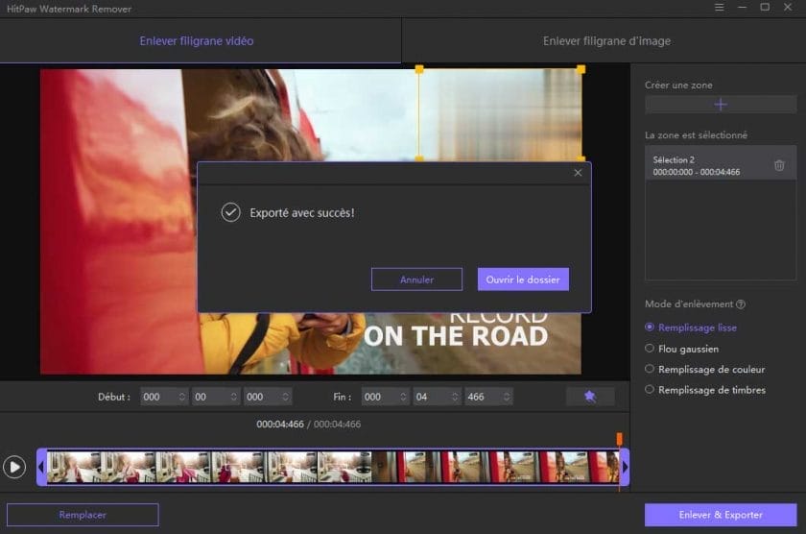
Task: Open the hamburger menu in the title bar
Action: tap(720, 8)
